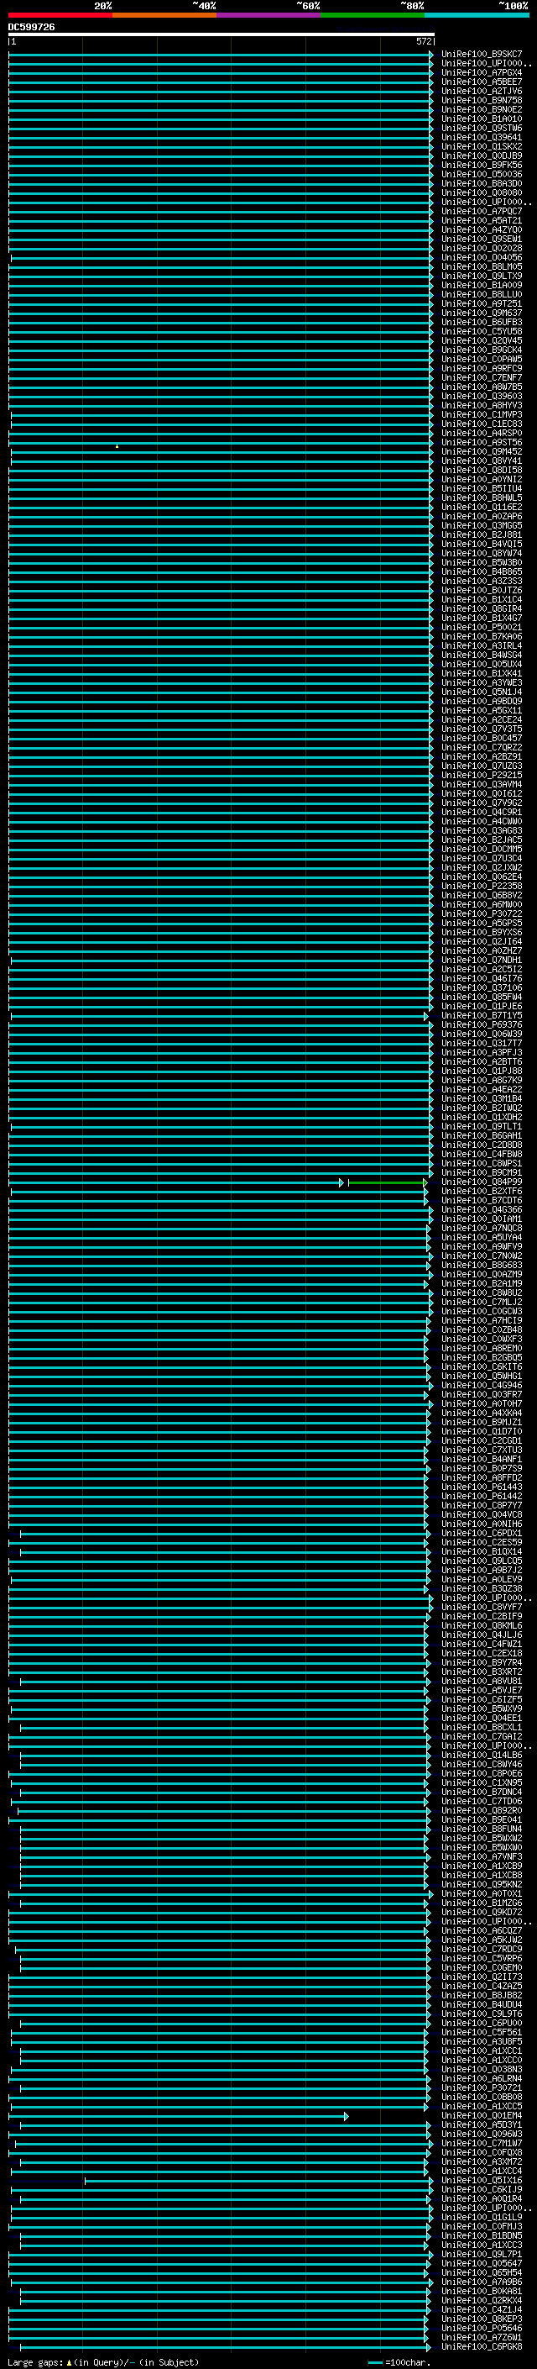This screenshot has width=537, height=2369.
Task: Click the =100char. scale legend bar
Action: click(374, 2362)
